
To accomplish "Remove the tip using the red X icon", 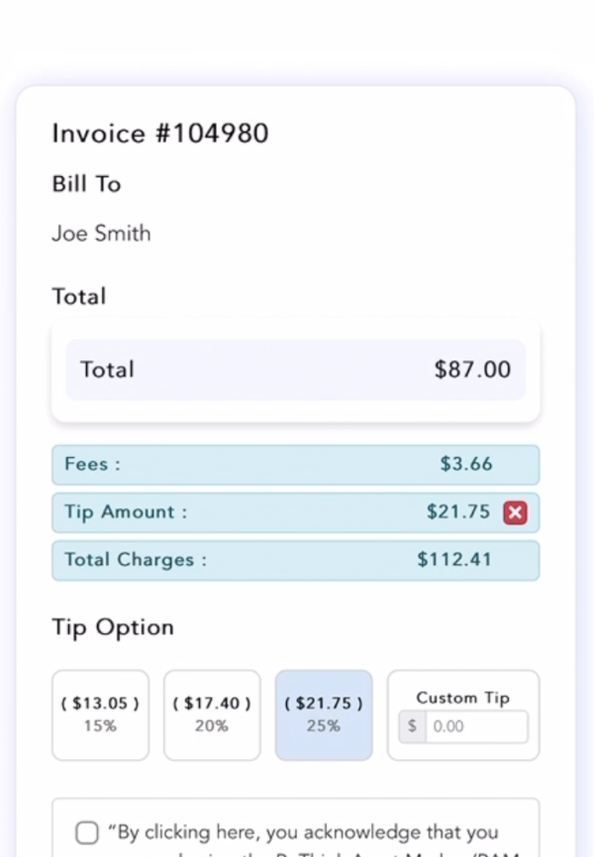I will [x=515, y=513].
